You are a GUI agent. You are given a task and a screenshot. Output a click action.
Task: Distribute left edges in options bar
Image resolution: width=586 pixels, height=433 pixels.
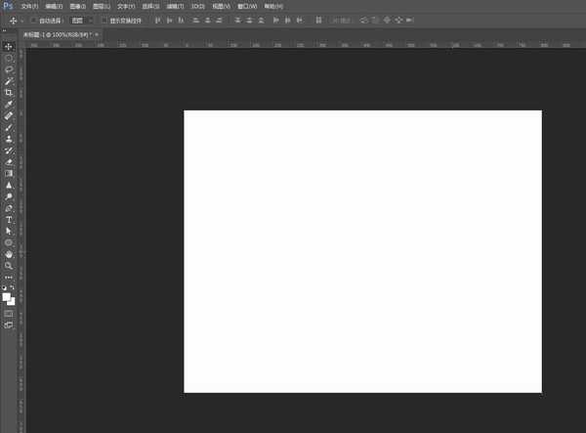pyautogui.click(x=275, y=21)
